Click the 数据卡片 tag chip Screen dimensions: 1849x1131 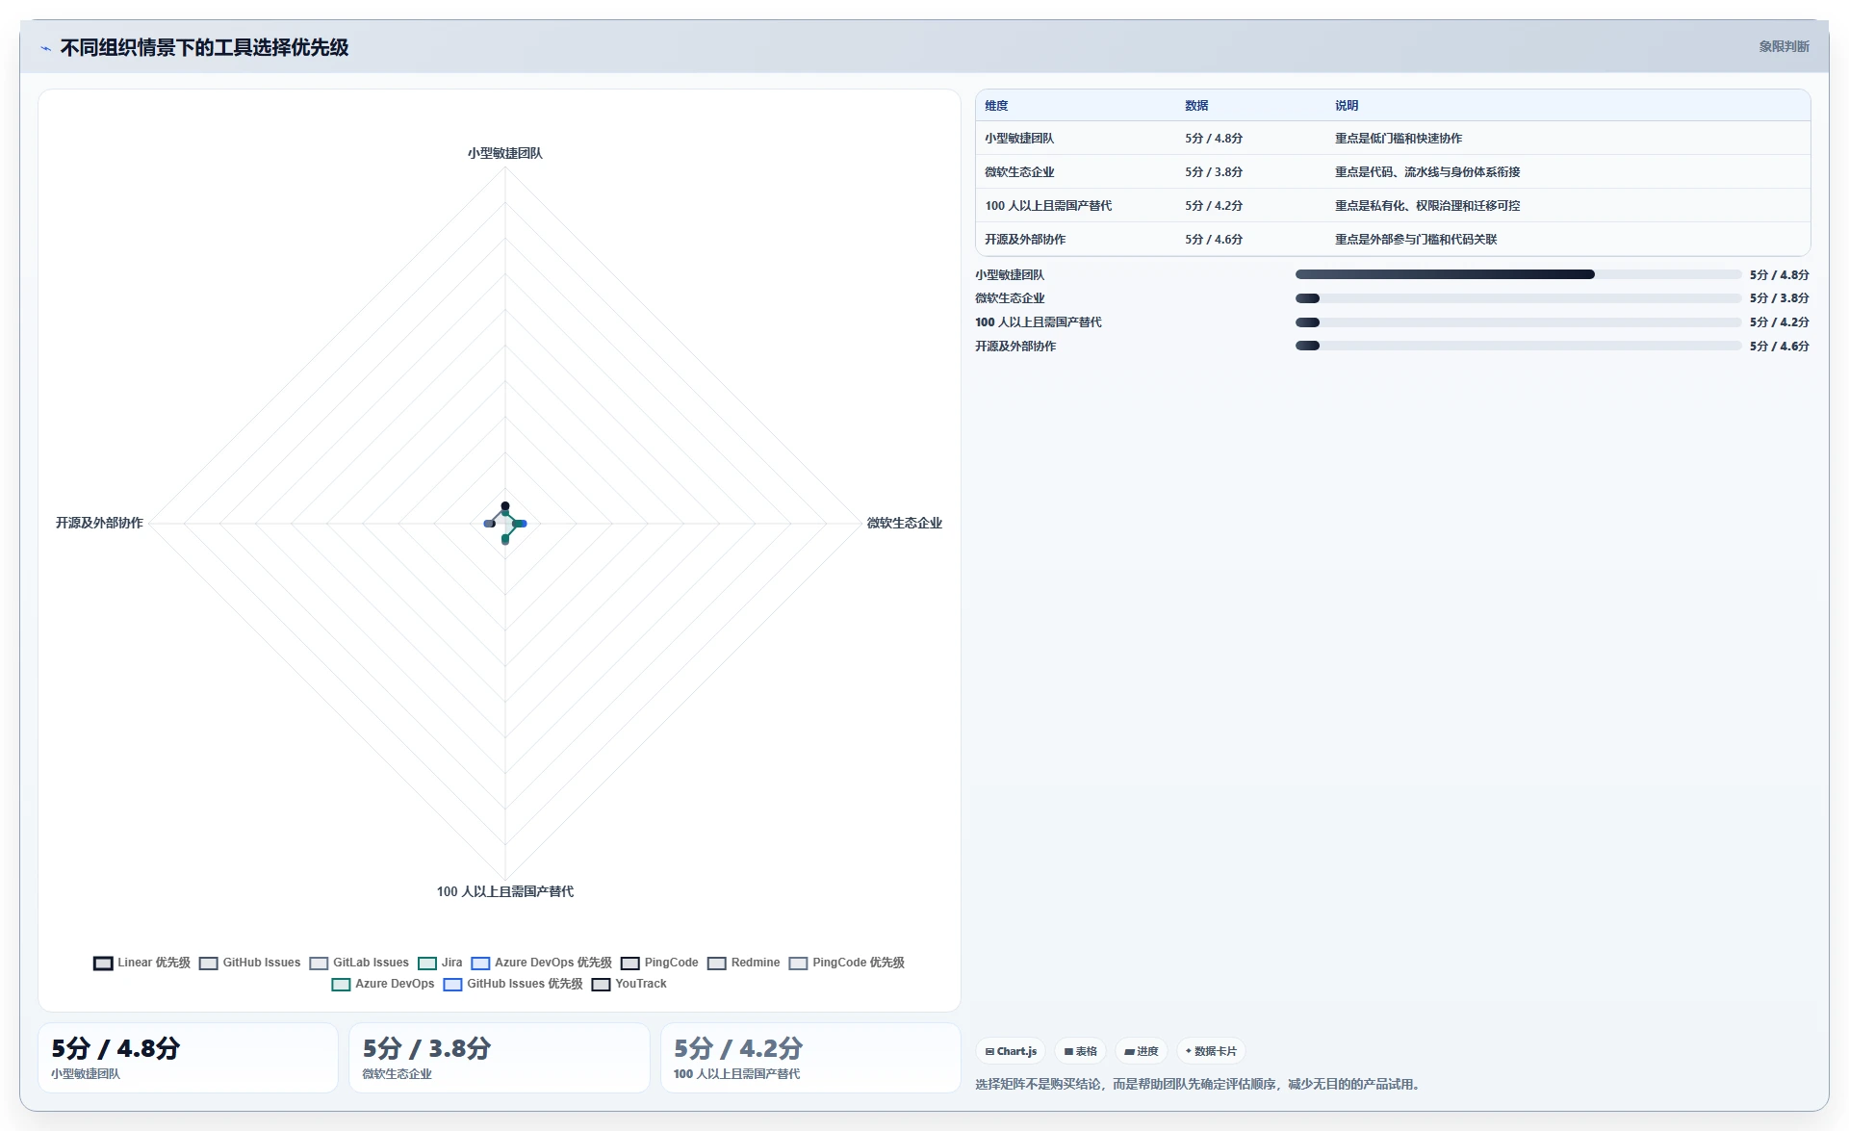click(1211, 1051)
